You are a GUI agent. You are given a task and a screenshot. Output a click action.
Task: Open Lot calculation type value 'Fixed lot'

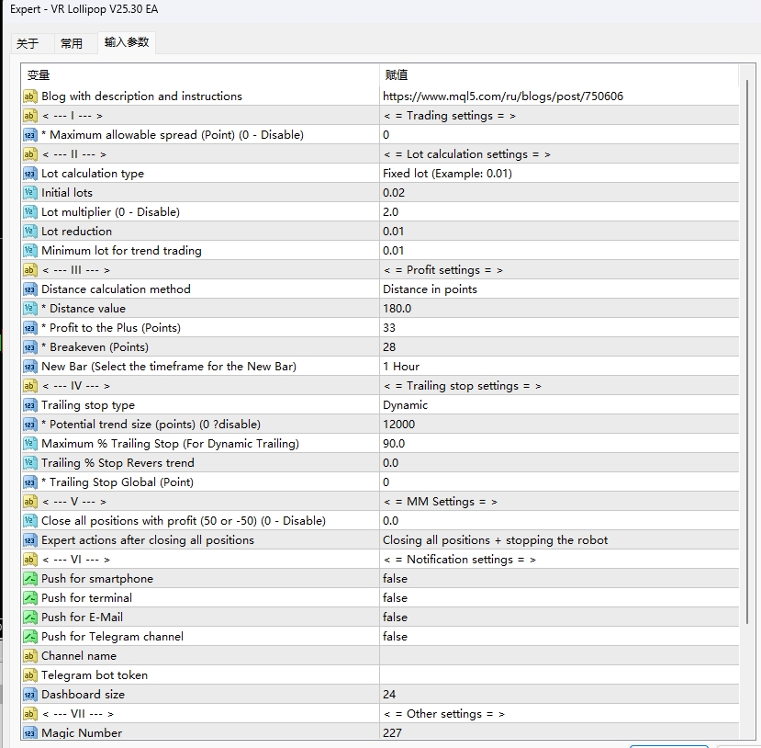pyautogui.click(x=559, y=174)
